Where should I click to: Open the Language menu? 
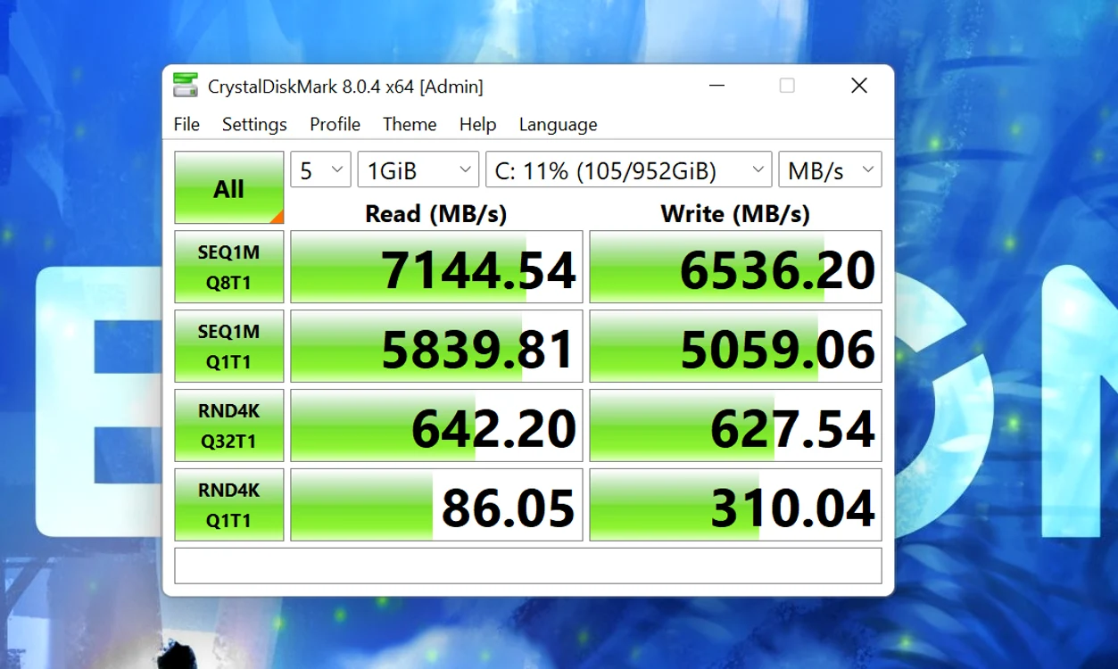[x=558, y=124]
